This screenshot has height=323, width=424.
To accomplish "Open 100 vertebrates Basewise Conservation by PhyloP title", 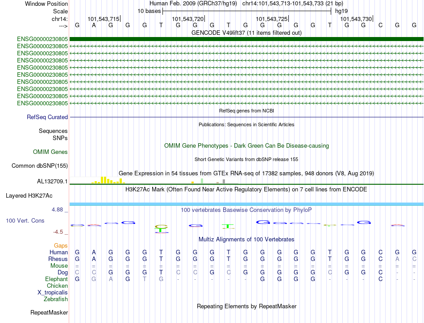I will pyautogui.click(x=246, y=210).
